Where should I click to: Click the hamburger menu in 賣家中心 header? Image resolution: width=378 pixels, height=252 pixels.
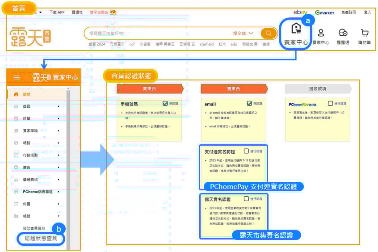pyautogui.click(x=17, y=77)
